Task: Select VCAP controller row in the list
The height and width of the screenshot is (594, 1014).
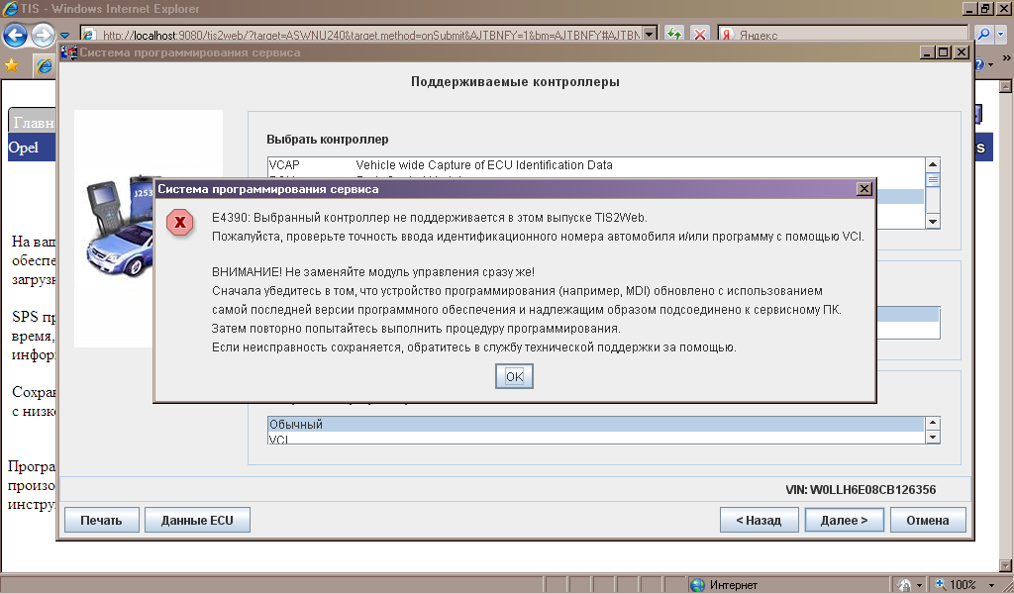Action: (596, 164)
